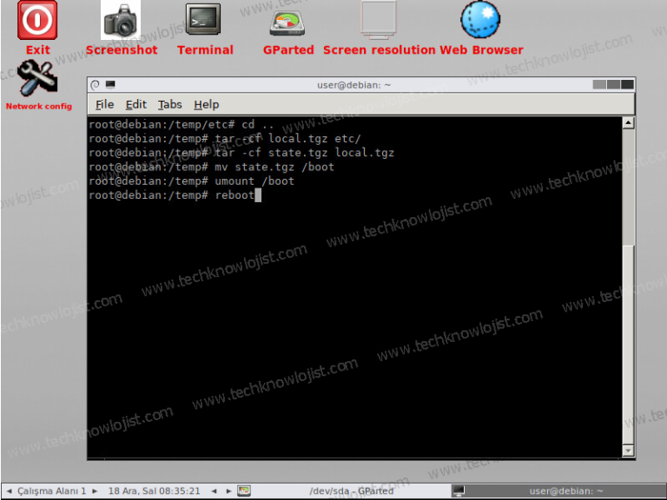Open the Help menu

pyautogui.click(x=207, y=104)
